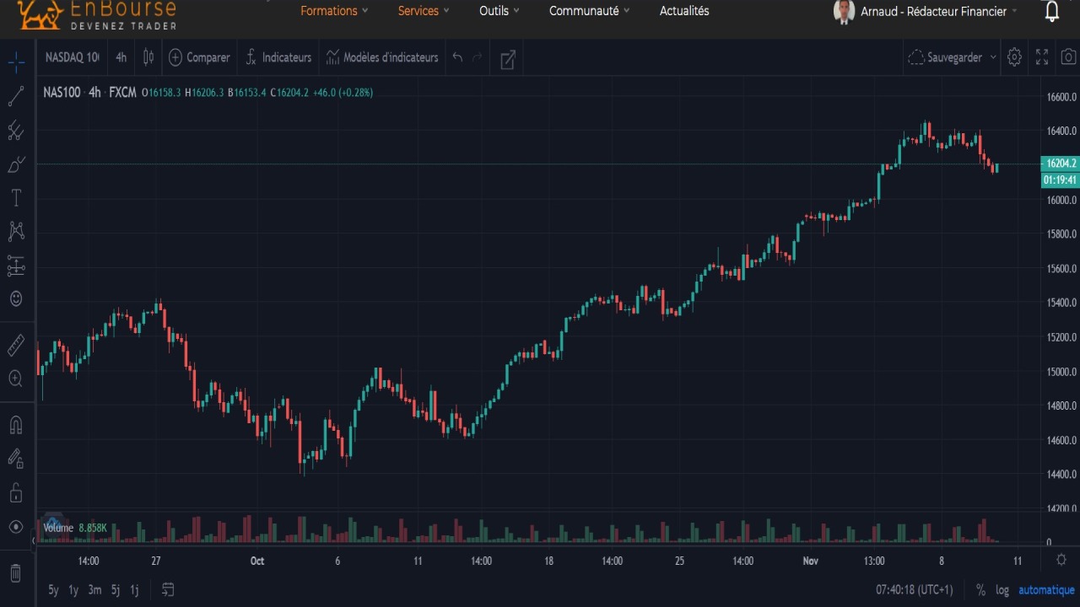Select the brush drawing tool
This screenshot has height=607, width=1080.
pyautogui.click(x=16, y=164)
